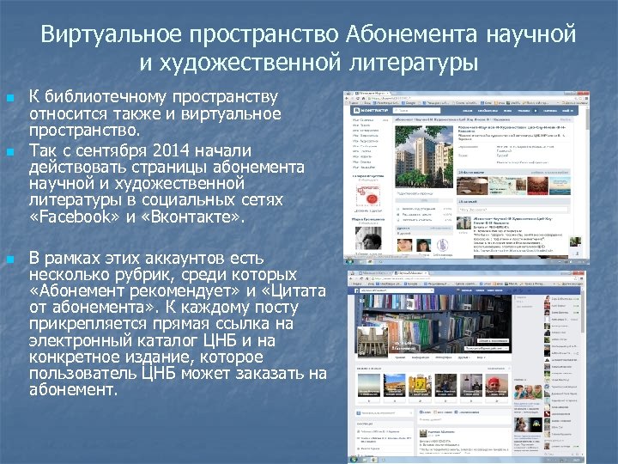Open the fifth friend thumbnail in Facebook friends row
The height and width of the screenshot is (464, 618).
[471, 385]
